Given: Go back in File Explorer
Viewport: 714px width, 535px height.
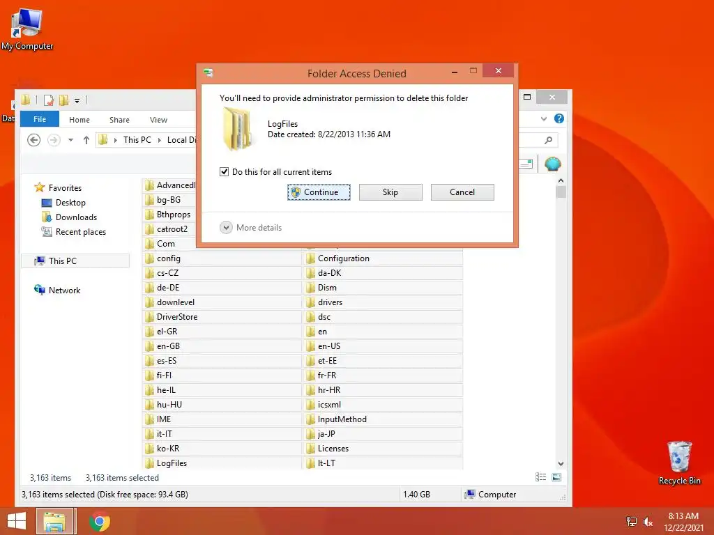Looking at the screenshot, I should point(33,139).
